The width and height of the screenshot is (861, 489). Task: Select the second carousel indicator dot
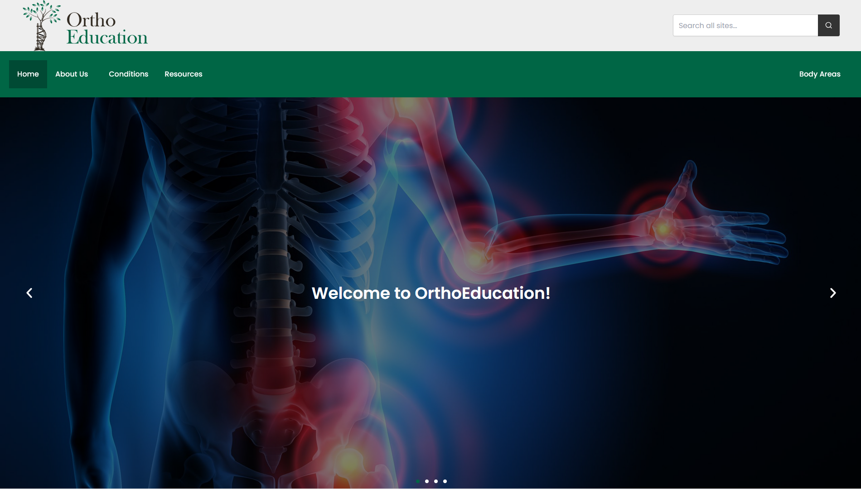click(426, 481)
